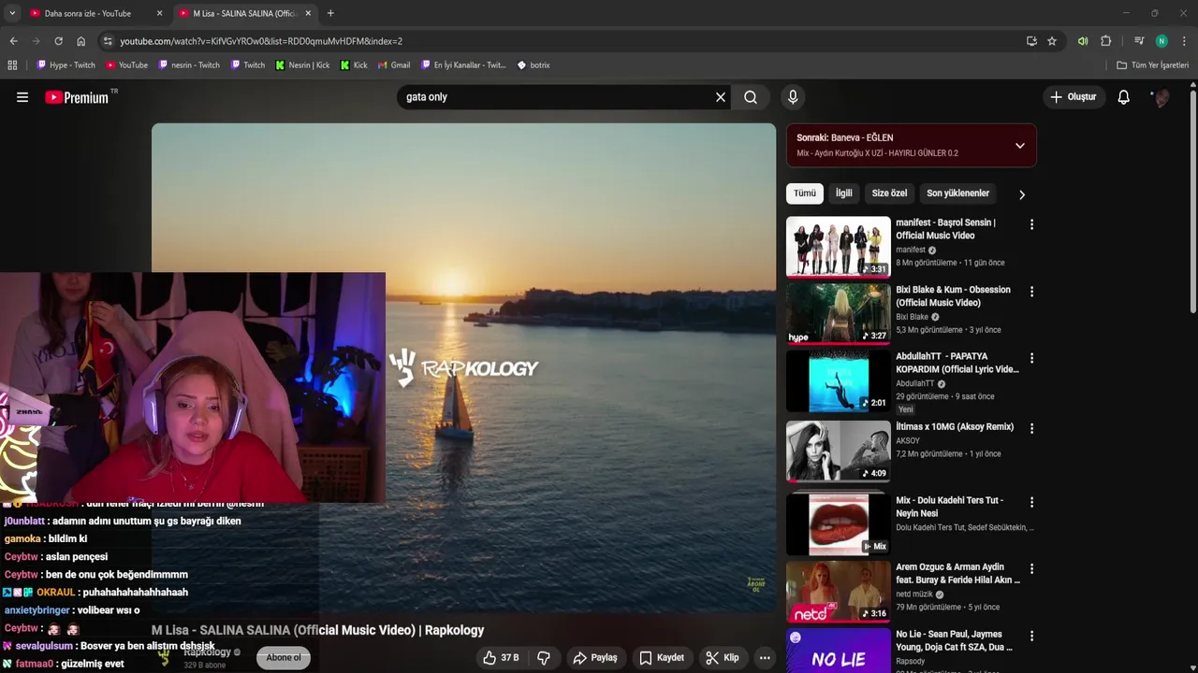The height and width of the screenshot is (673, 1198).
Task: Expand the Sonraki playlist panel chevron
Action: (1020, 146)
